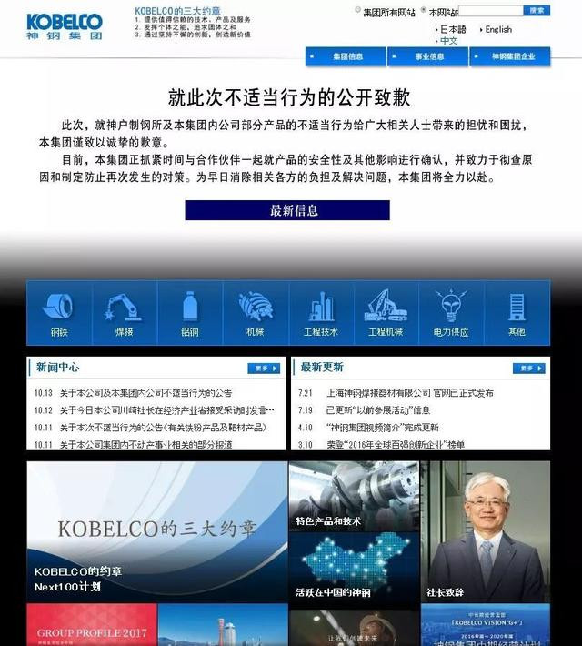Click the KOBELCO 神钢集团 logo
Viewport: 582px width, 646px height.
[x=64, y=27]
